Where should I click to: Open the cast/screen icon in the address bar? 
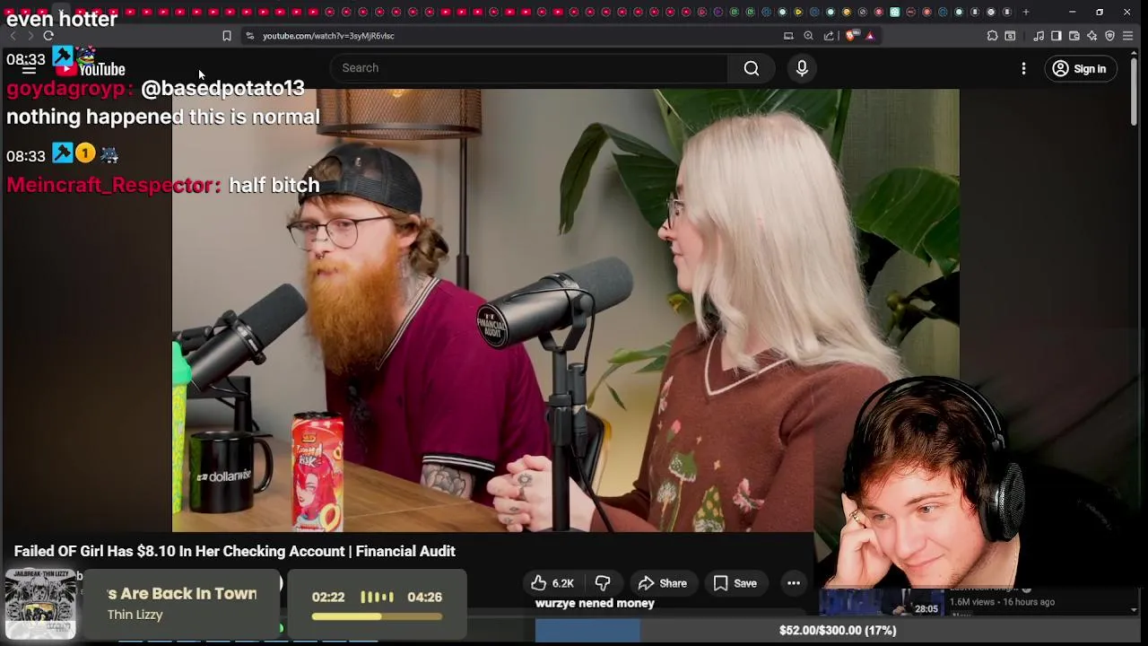(x=788, y=36)
